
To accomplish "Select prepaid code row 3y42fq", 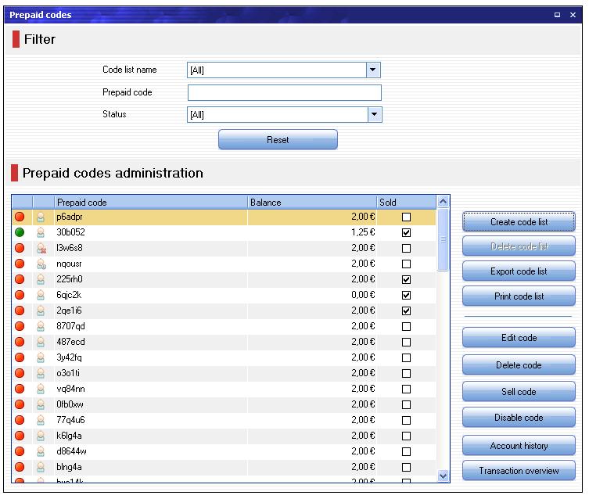I will point(224,357).
